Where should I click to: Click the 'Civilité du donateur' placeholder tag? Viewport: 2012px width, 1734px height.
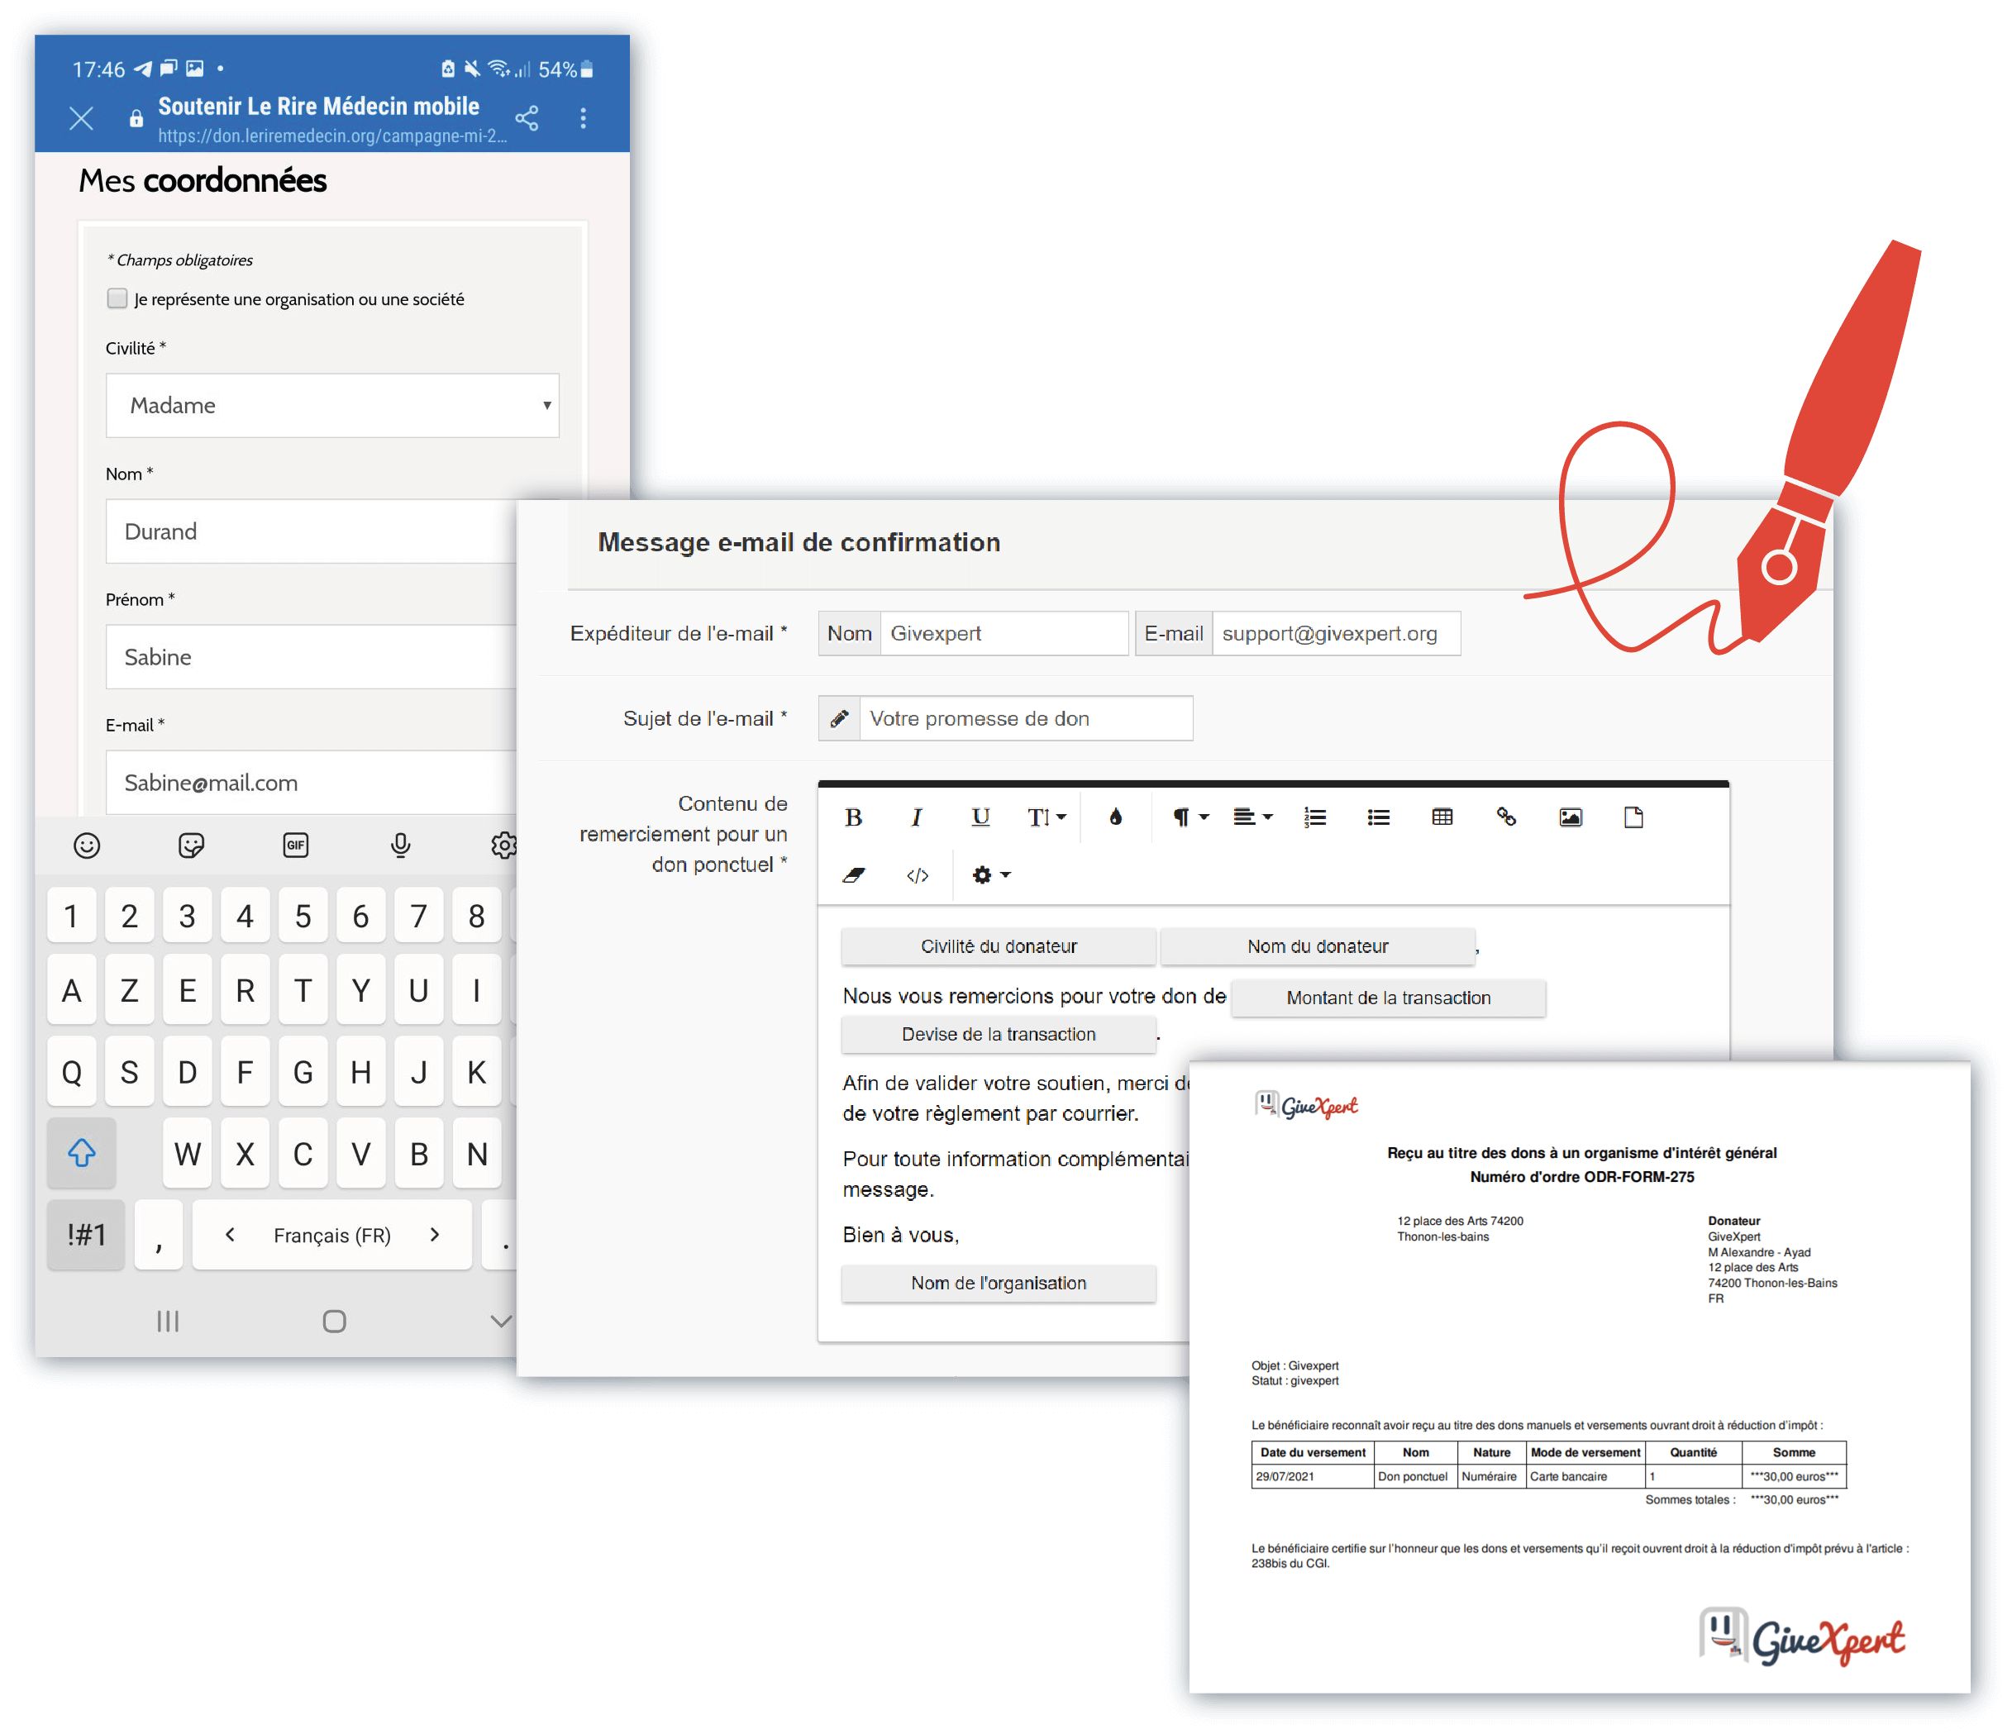tap(999, 946)
